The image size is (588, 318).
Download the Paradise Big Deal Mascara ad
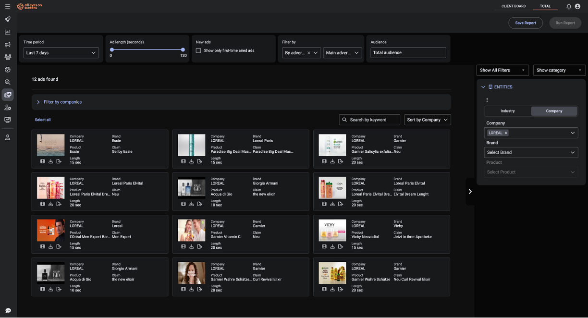(191, 161)
